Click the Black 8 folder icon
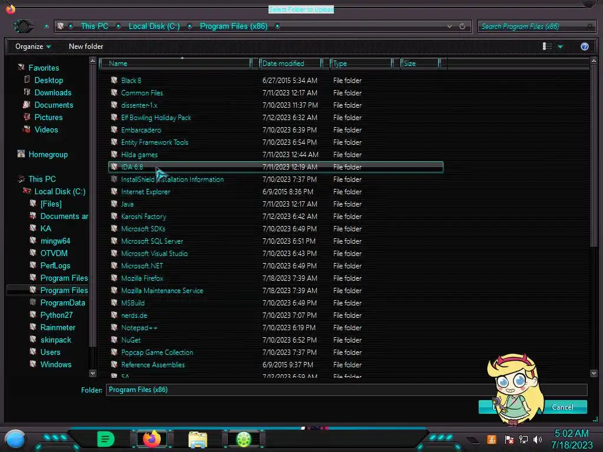Viewport: 603px width, 452px height. point(114,80)
